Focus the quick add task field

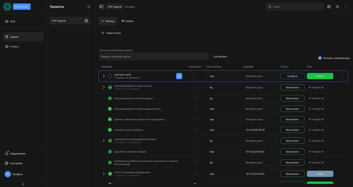tap(153, 56)
